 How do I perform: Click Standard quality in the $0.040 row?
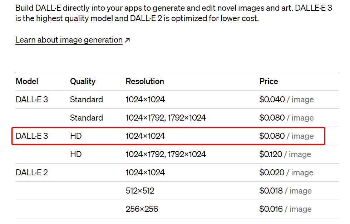(x=87, y=99)
